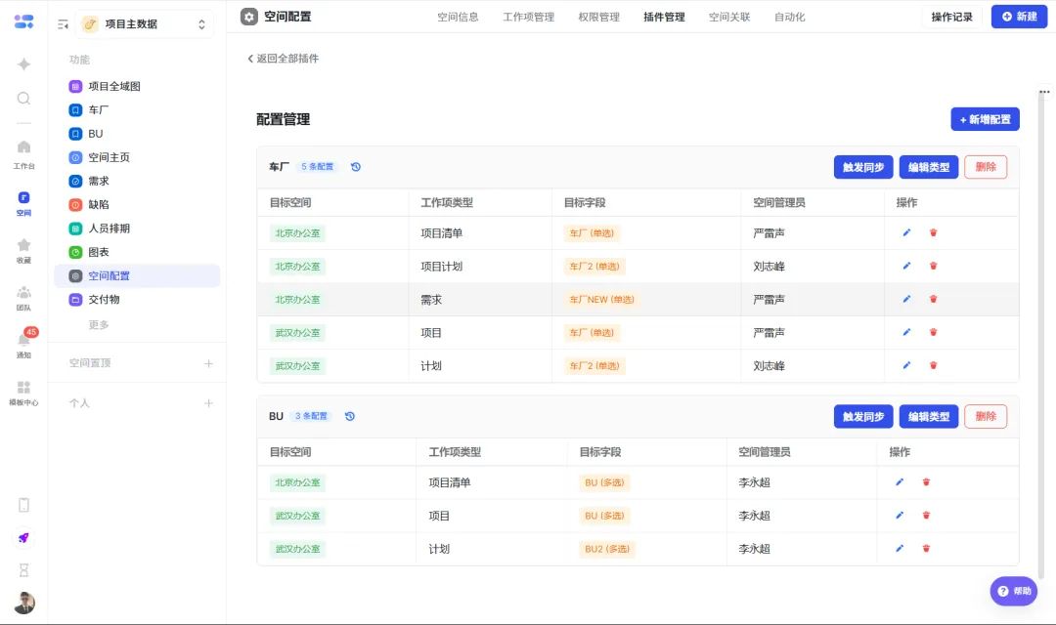1056x625 pixels.
Task: Edit the 项目计划 row with pencil icon
Action: click(906, 266)
